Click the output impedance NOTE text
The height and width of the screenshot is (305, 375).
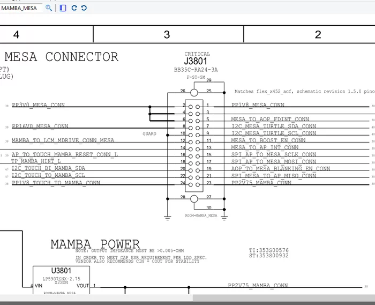[x=130, y=251]
